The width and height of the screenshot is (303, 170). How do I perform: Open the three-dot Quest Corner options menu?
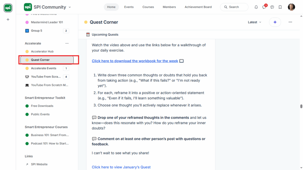[290, 22]
